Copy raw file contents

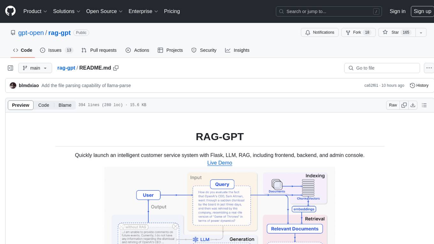[404, 105]
